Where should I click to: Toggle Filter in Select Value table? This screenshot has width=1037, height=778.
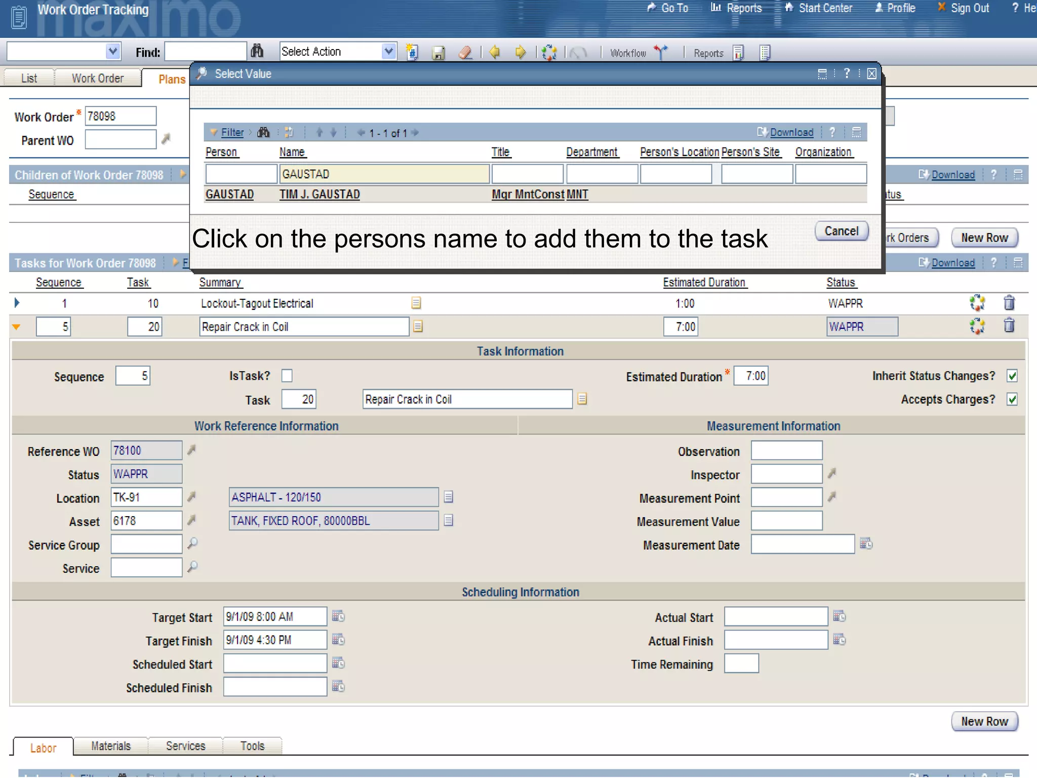coord(232,132)
